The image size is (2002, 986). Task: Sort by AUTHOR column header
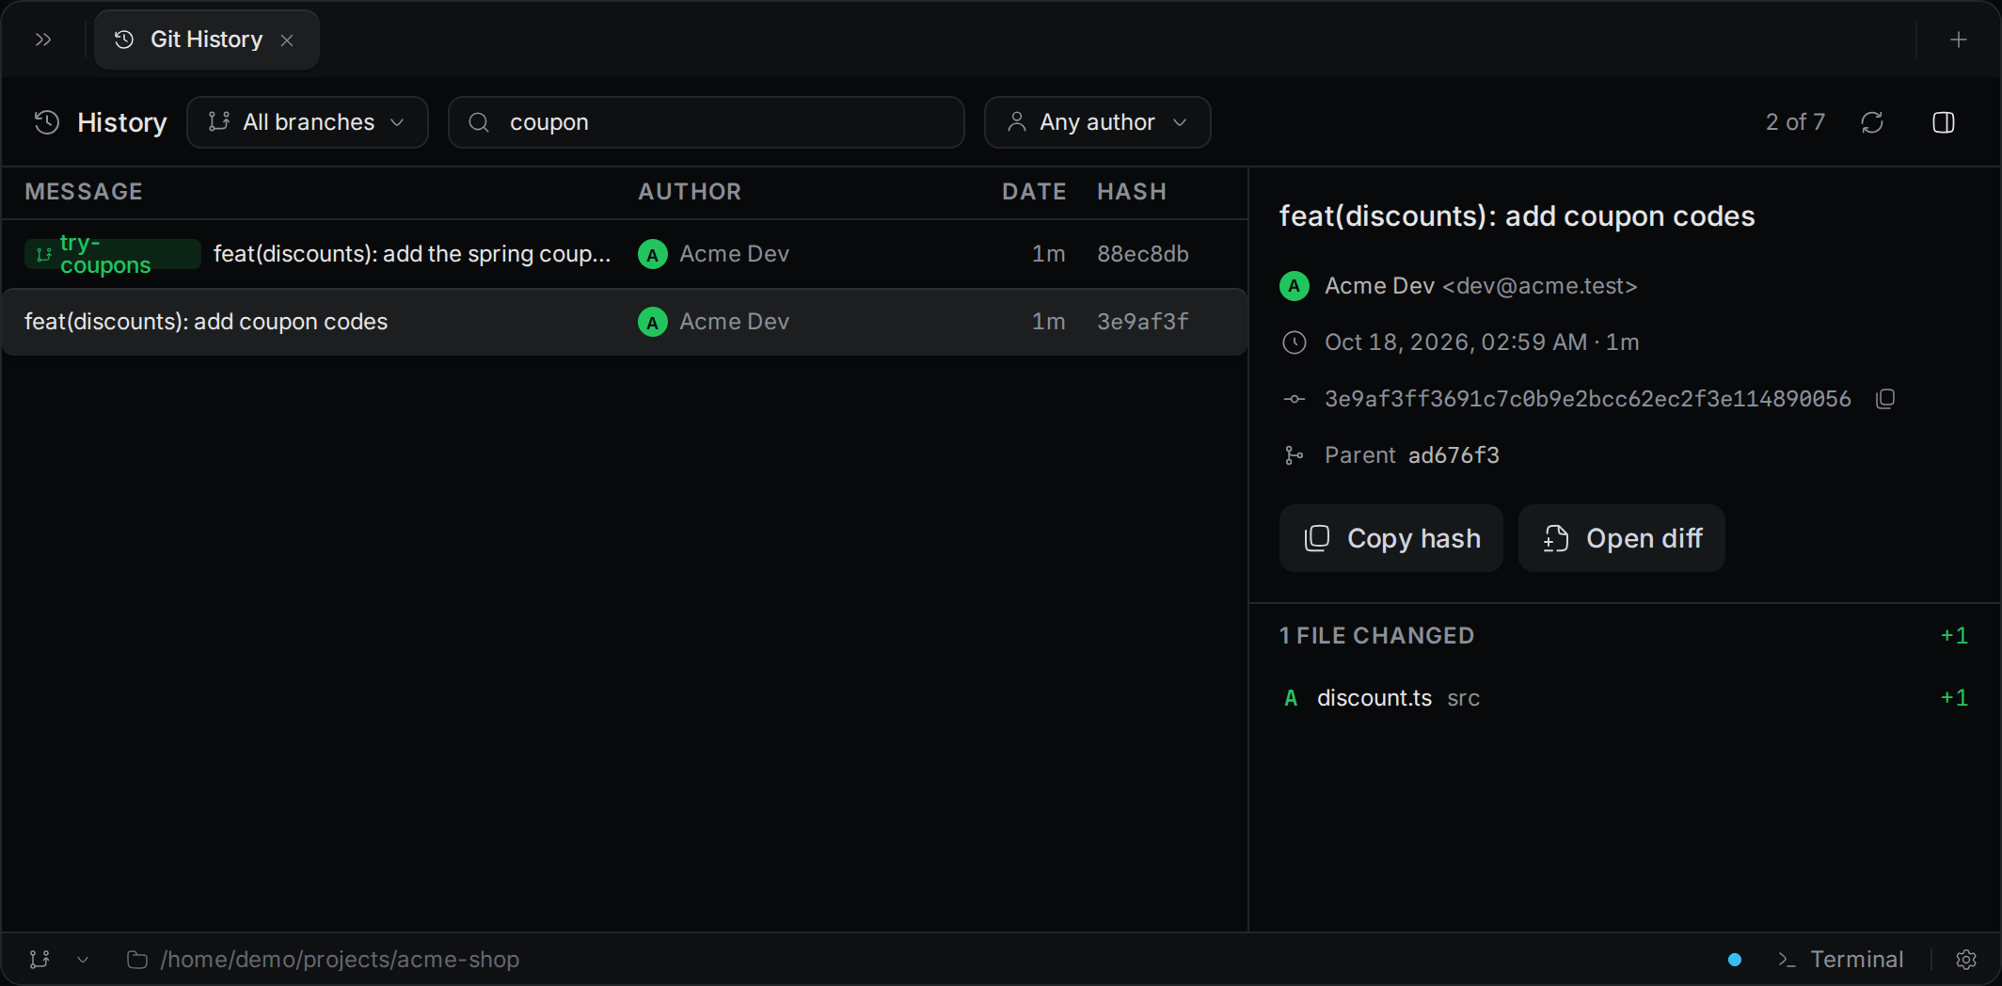[690, 192]
